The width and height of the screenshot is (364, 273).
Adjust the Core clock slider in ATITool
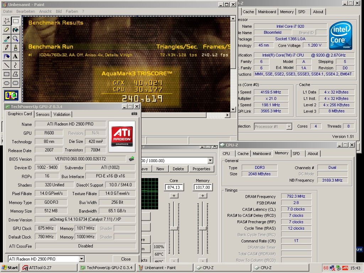pos(174,229)
